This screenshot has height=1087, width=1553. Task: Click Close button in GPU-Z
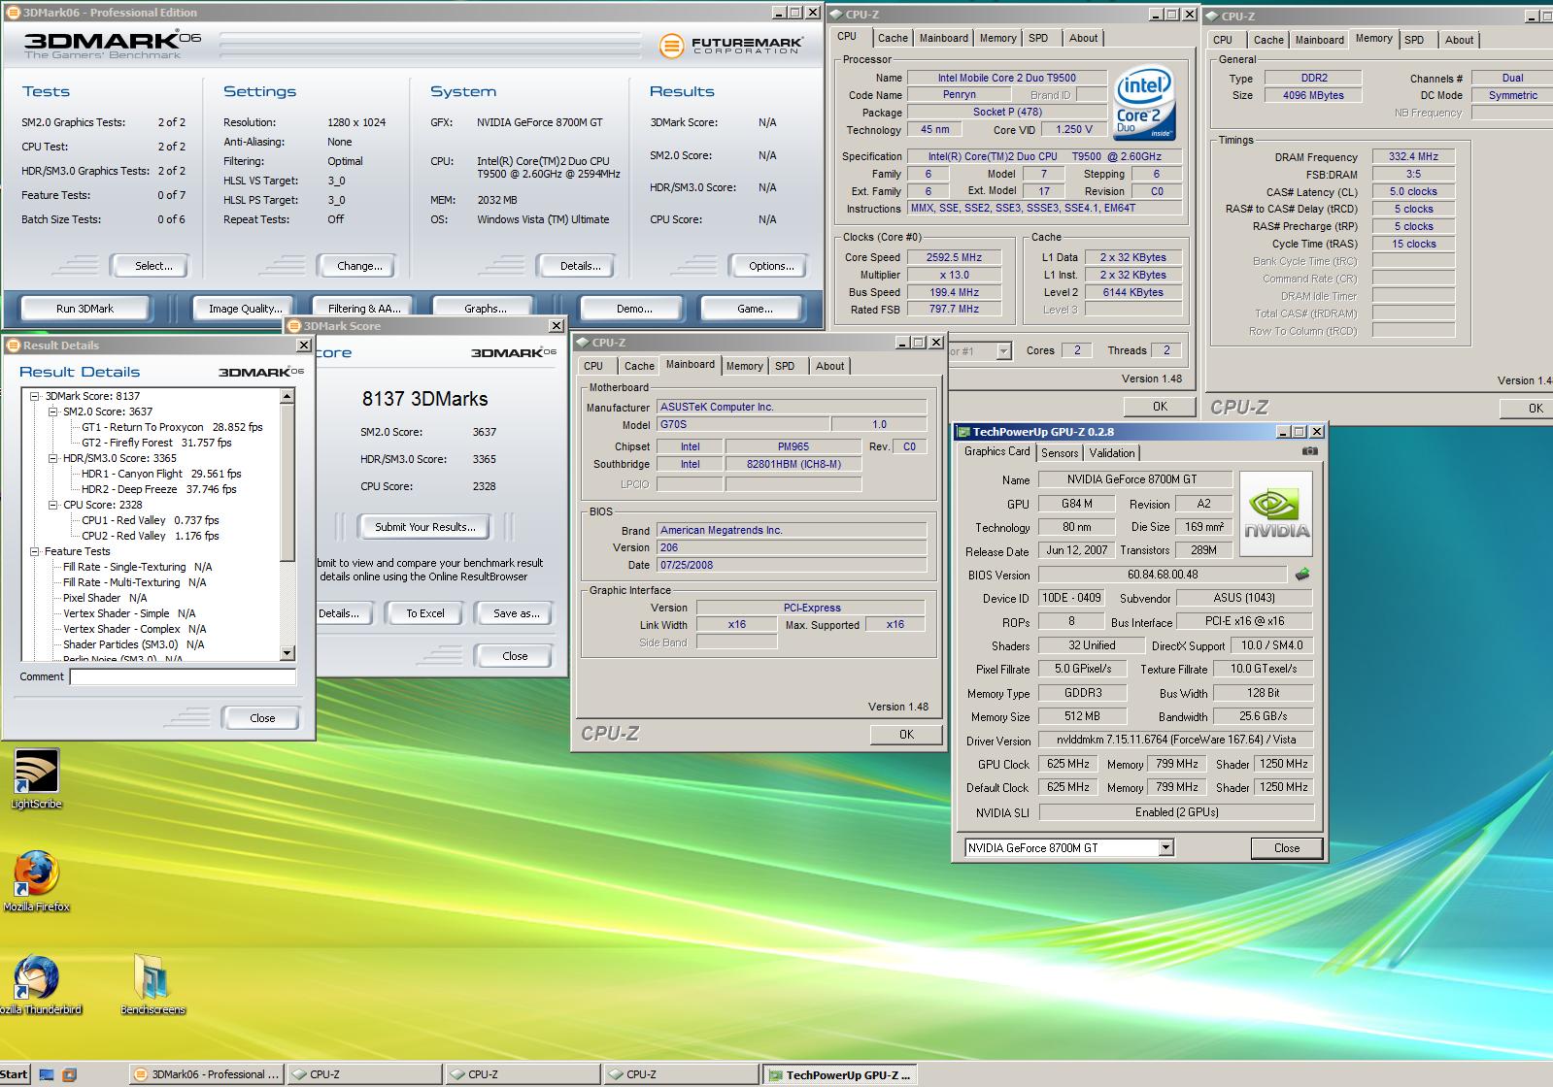1286,848
